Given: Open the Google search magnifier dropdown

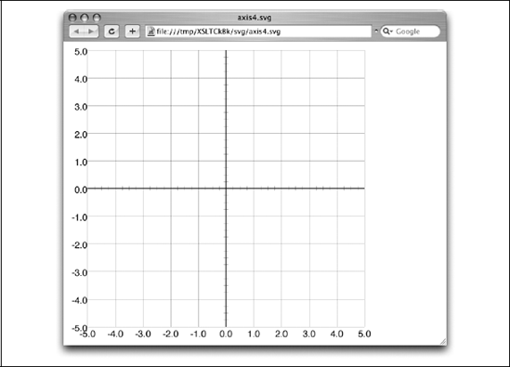Looking at the screenshot, I should point(387,32).
